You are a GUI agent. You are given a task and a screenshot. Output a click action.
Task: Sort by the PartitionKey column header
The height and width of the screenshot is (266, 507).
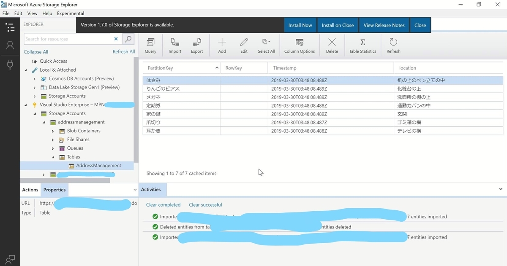(181, 68)
